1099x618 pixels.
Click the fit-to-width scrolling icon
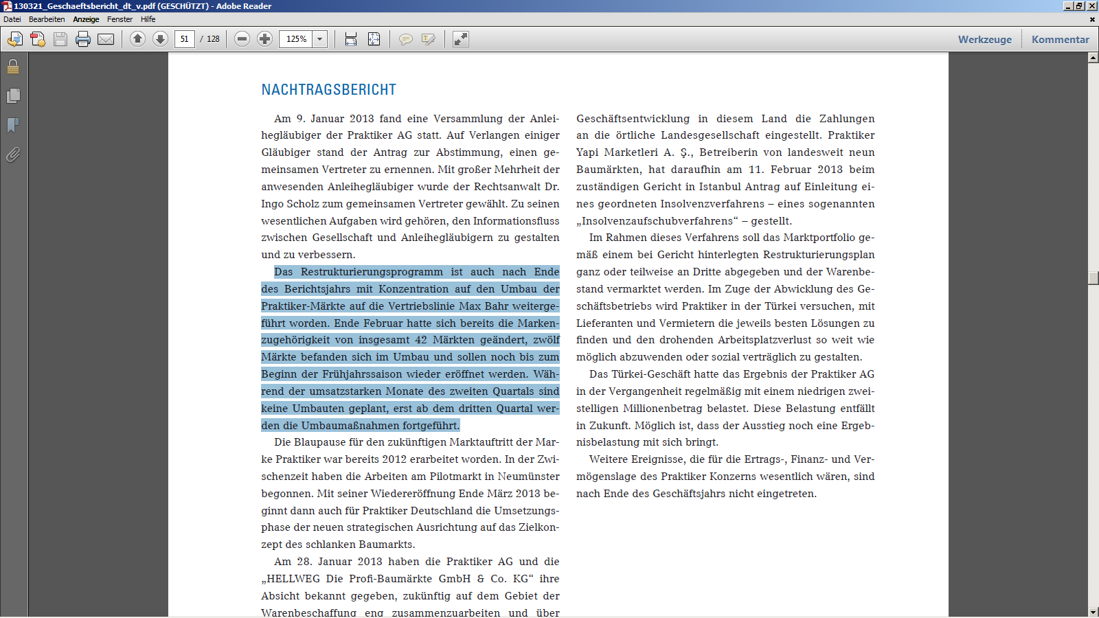(351, 39)
